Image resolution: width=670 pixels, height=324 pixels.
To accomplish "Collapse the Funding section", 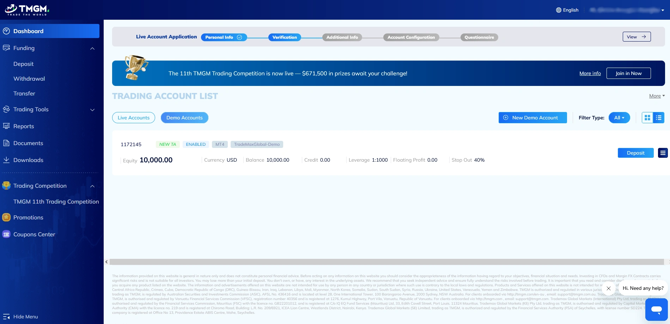I will coord(92,48).
